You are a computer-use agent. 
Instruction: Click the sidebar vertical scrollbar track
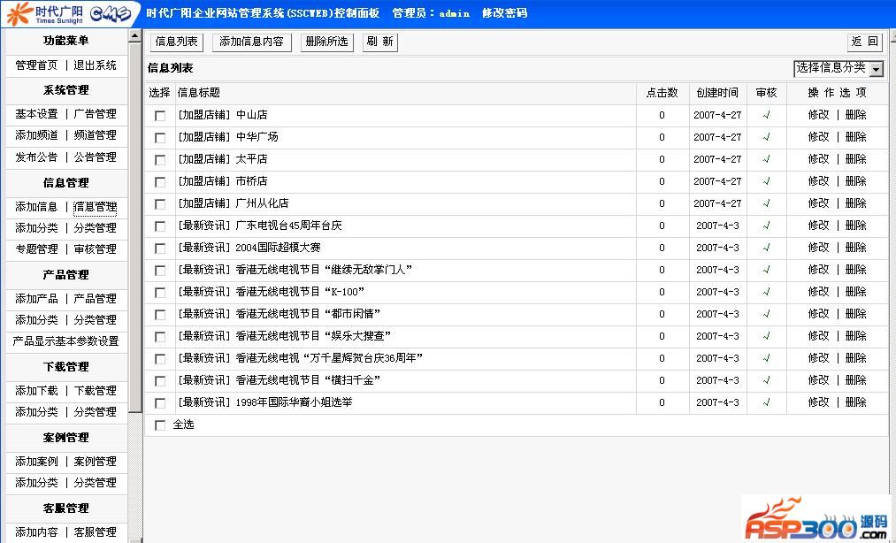tap(134, 474)
